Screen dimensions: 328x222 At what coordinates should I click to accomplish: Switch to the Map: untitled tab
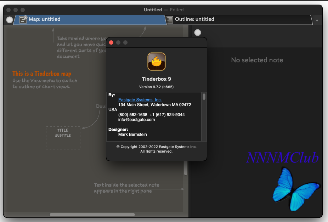coord(90,19)
